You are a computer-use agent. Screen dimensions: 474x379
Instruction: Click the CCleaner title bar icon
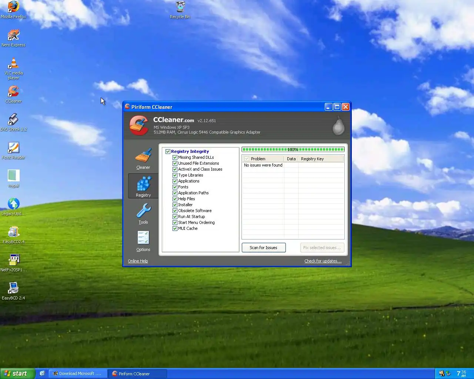pyautogui.click(x=127, y=107)
